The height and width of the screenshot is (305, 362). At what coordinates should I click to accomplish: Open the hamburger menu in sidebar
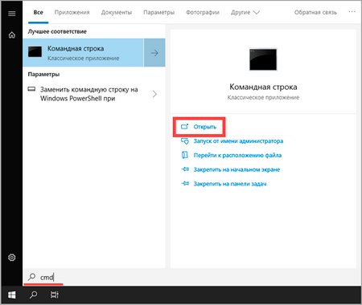pyautogui.click(x=12, y=14)
